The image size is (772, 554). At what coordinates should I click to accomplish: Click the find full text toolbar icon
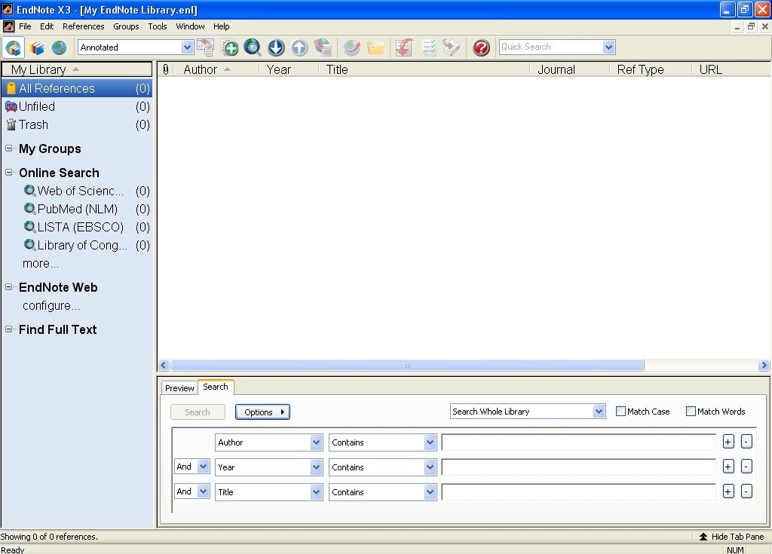click(323, 47)
